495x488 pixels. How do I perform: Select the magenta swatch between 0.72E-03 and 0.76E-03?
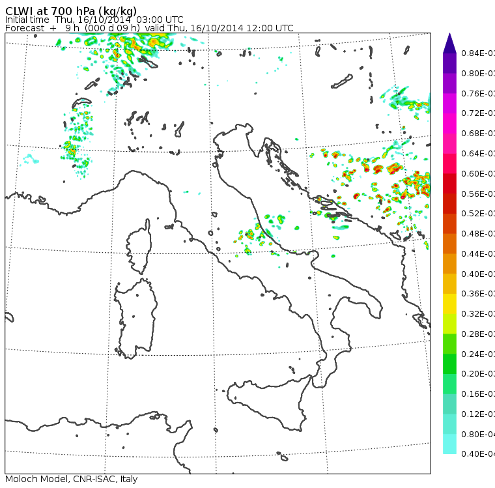449,104
